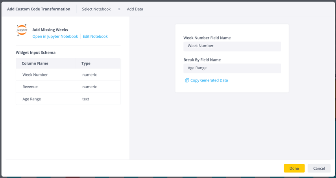
Task: Select the Revenue schema row
Action: [x=68, y=87]
